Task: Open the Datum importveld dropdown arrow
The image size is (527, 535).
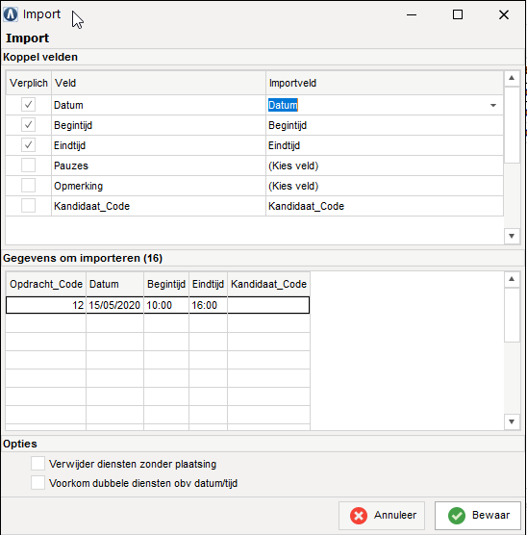Action: click(x=493, y=105)
